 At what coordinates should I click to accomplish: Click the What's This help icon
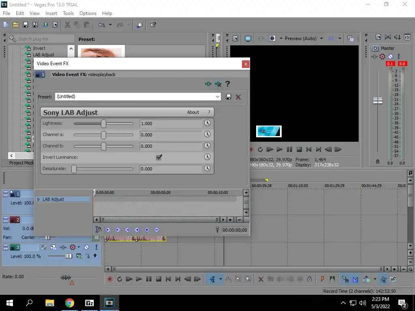(x=153, y=25)
